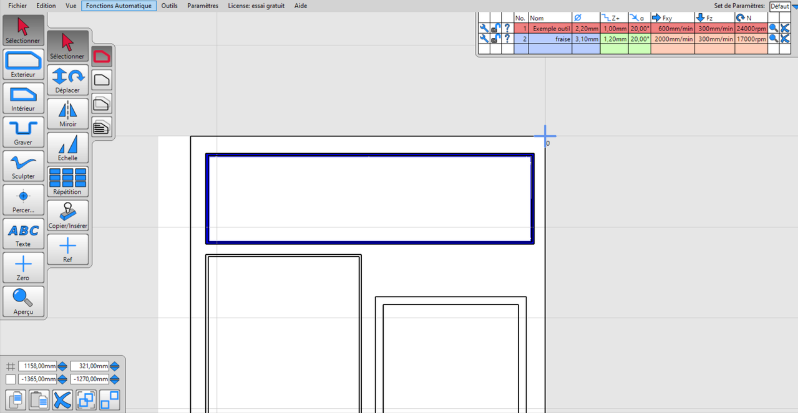The image size is (798, 413).
Task: Choose the text lines layer selection mode
Action: [x=102, y=127]
